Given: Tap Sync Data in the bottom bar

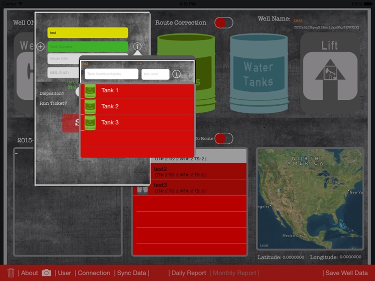Looking at the screenshot, I should tap(131, 273).
